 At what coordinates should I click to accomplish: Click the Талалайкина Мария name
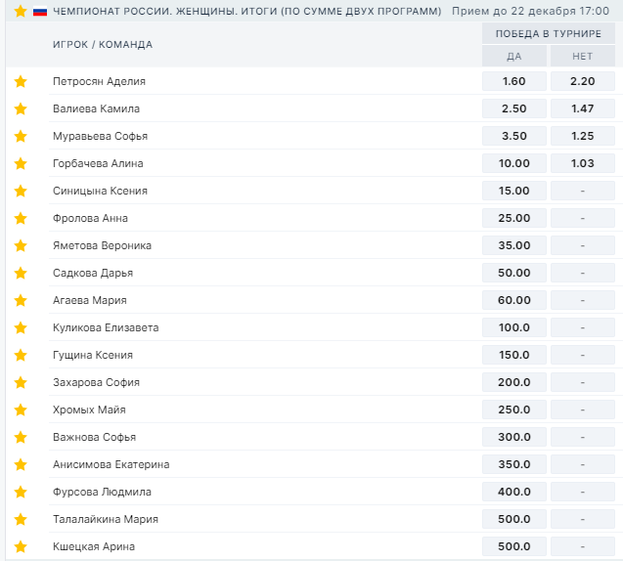pyautogui.click(x=105, y=519)
